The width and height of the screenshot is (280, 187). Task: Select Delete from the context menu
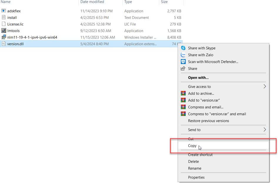coord(194,161)
